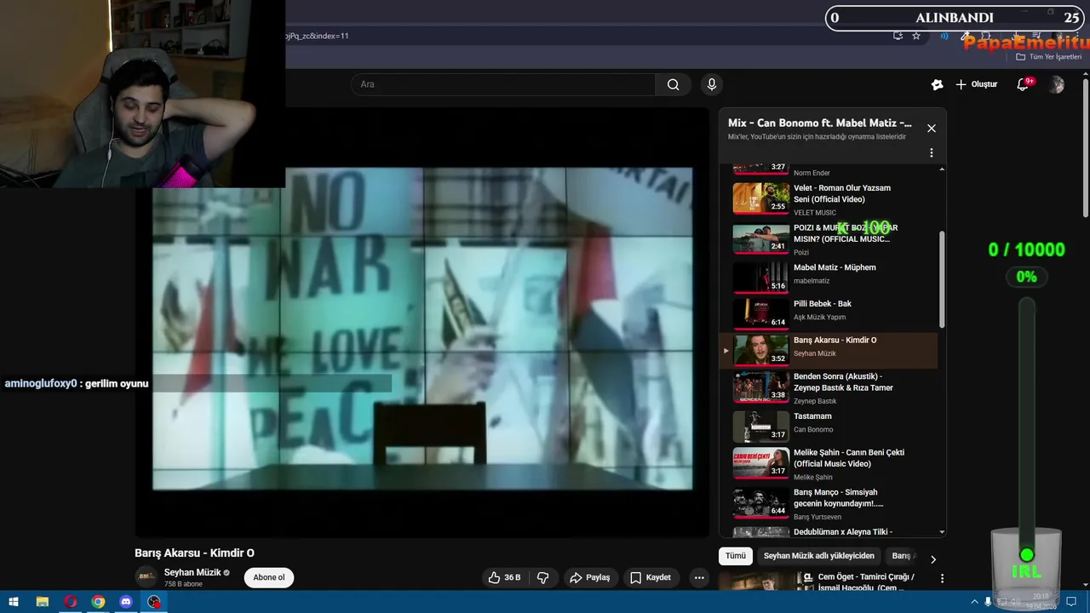
Task: Open Discord from the taskbar
Action: click(x=126, y=602)
